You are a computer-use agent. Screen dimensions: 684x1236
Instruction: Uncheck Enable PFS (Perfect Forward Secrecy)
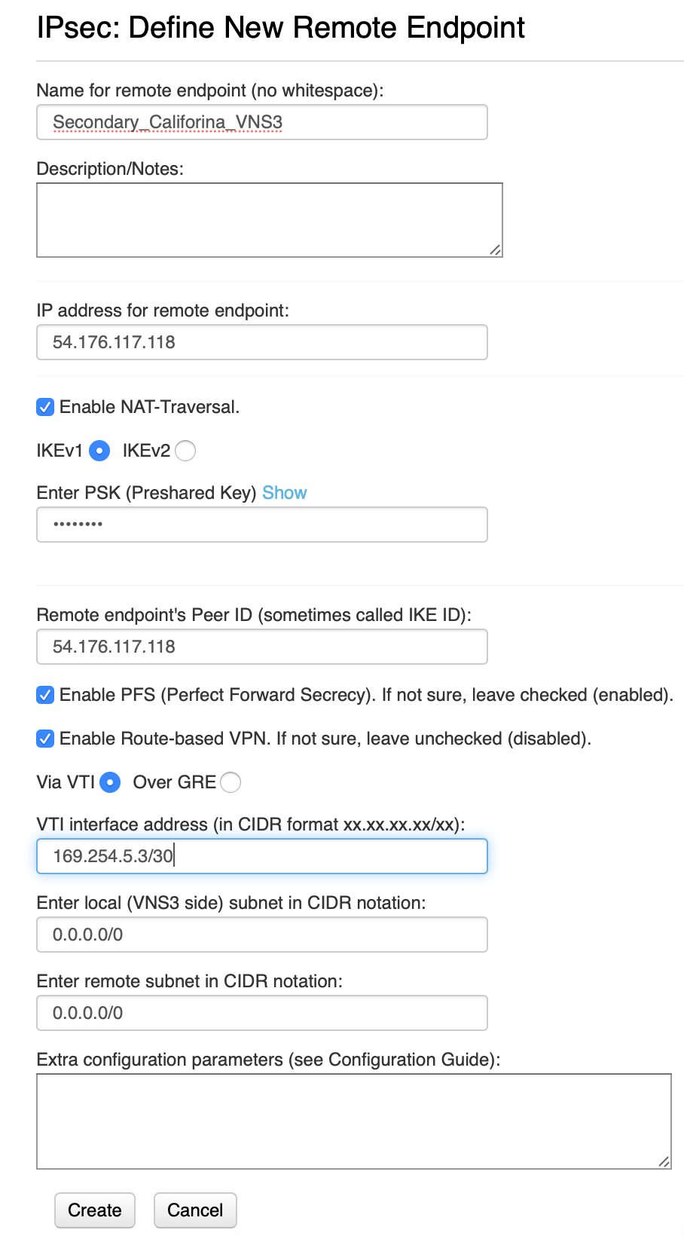45,695
